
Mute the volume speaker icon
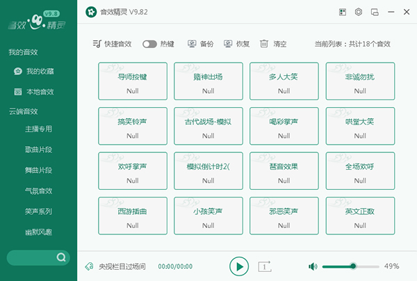click(313, 266)
